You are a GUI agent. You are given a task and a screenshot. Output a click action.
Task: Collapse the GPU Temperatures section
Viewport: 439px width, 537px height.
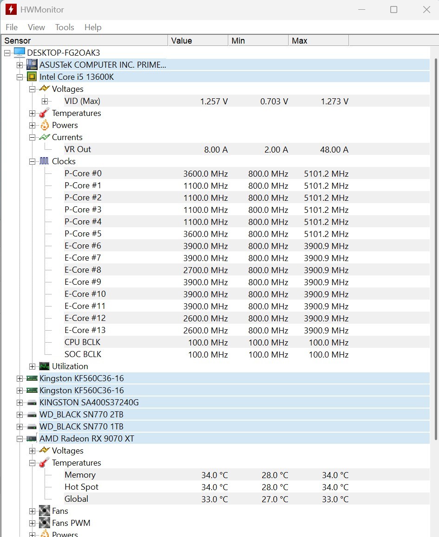tap(32, 463)
